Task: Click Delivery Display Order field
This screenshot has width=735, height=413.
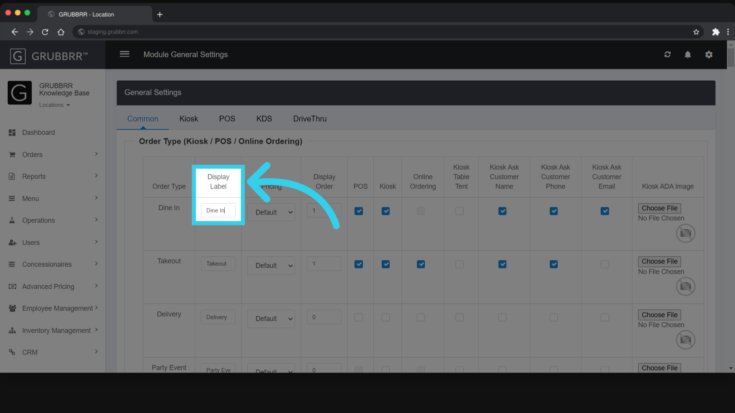Action: pyautogui.click(x=324, y=317)
